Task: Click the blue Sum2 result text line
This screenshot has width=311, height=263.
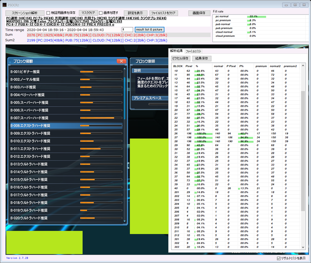Action: (97, 40)
